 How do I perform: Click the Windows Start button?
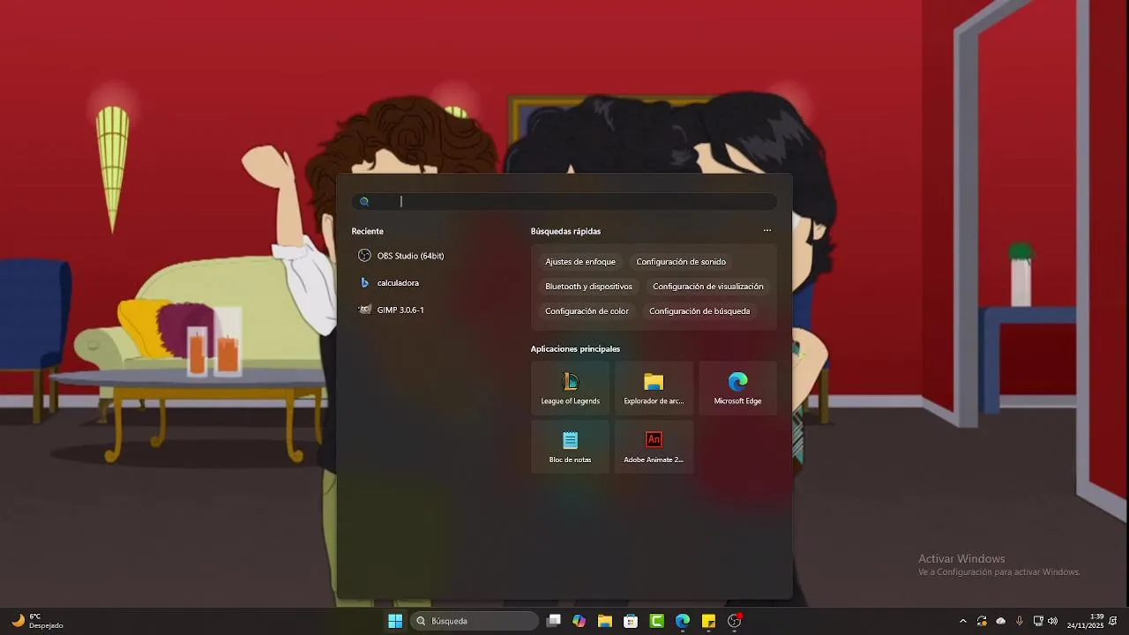395,621
